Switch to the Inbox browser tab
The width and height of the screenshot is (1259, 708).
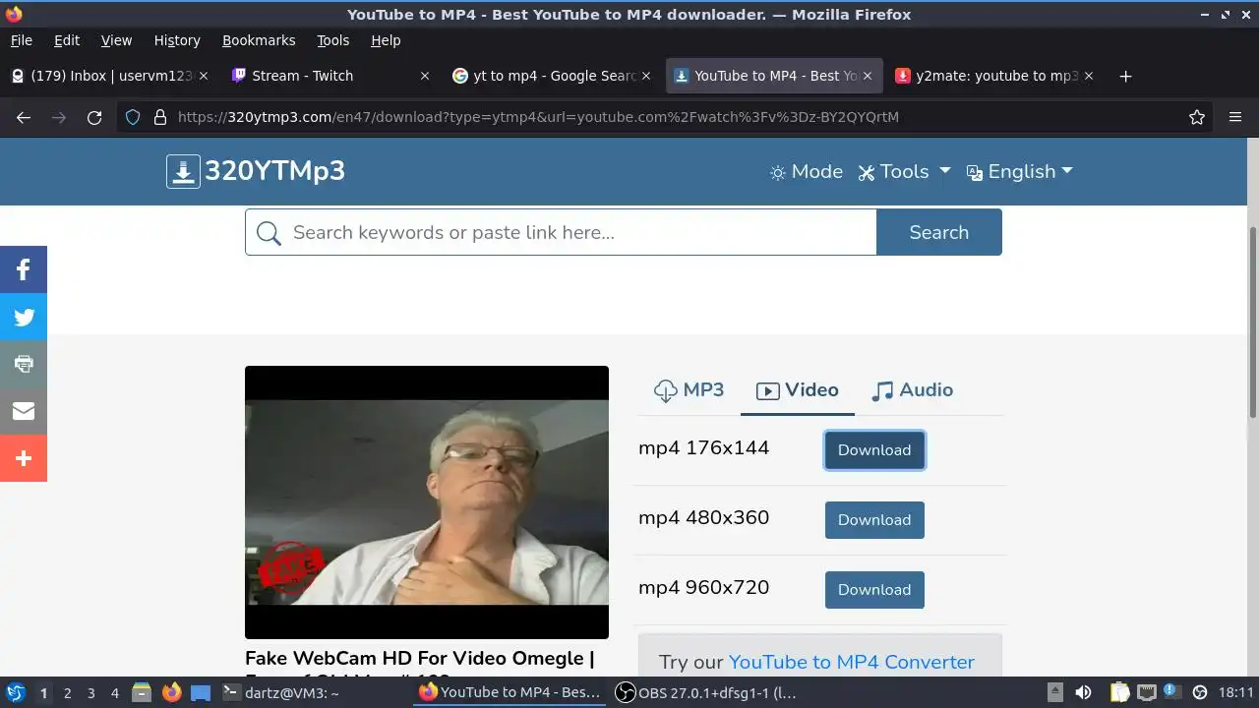coord(108,76)
